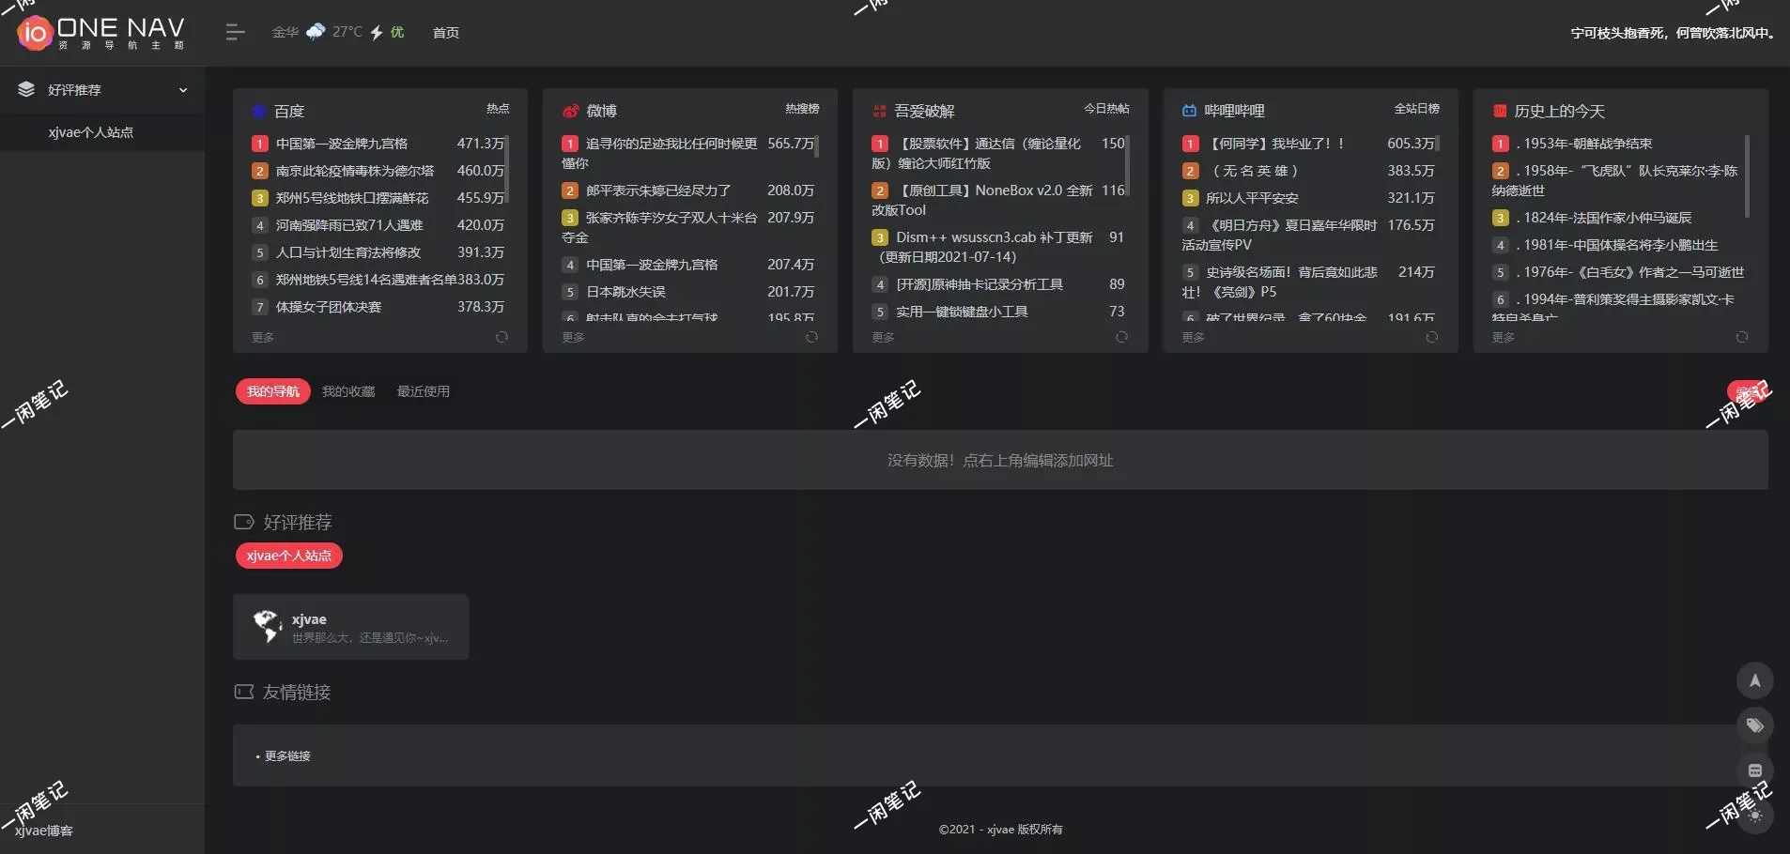Expand the 更多链接 friend links entry

286,755
